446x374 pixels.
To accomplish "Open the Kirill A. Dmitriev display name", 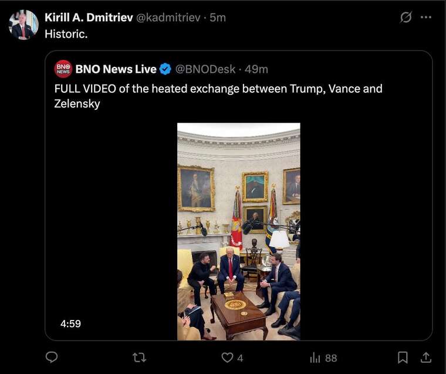I will (x=89, y=18).
